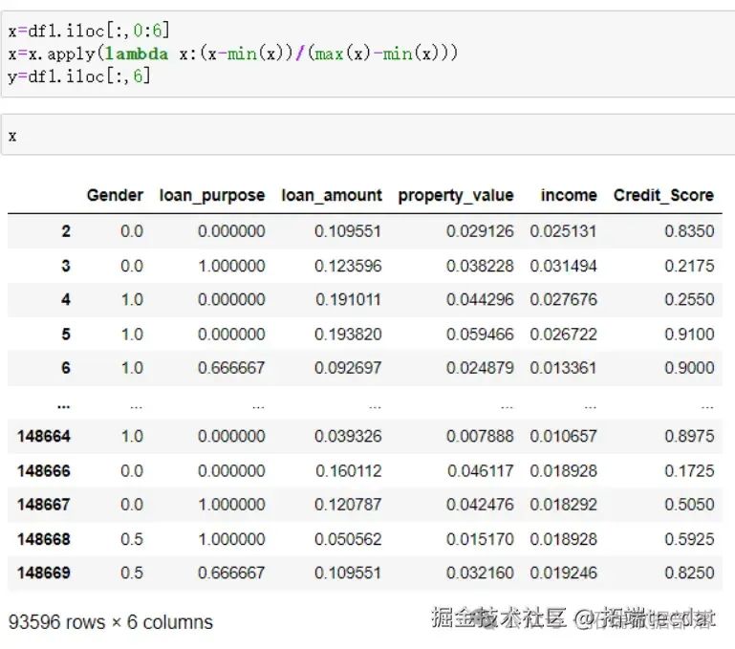The height and width of the screenshot is (649, 735).
Task: Click into the code cell containing only x
Action: click(368, 135)
